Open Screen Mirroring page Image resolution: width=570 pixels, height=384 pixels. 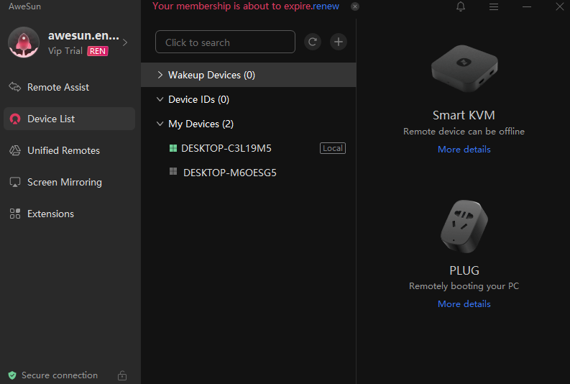pos(69,182)
